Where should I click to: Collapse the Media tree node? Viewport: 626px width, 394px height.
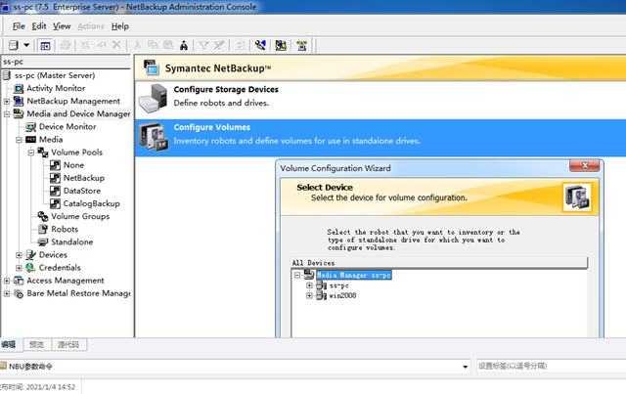point(19,140)
